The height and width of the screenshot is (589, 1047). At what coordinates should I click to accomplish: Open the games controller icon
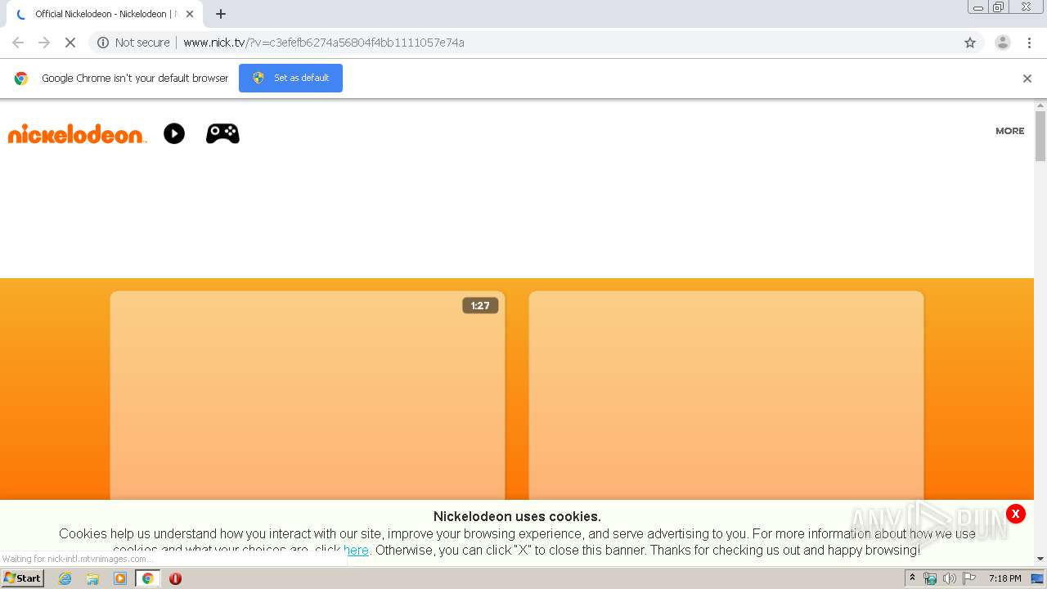tap(222, 133)
